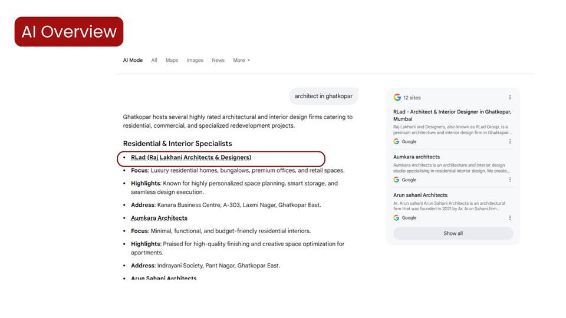The image size is (566, 318).
Task: Open the AI Mode tab
Action: [x=133, y=60]
